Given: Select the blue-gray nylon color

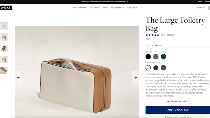Looking at the screenshot, I should pyautogui.click(x=156, y=57).
